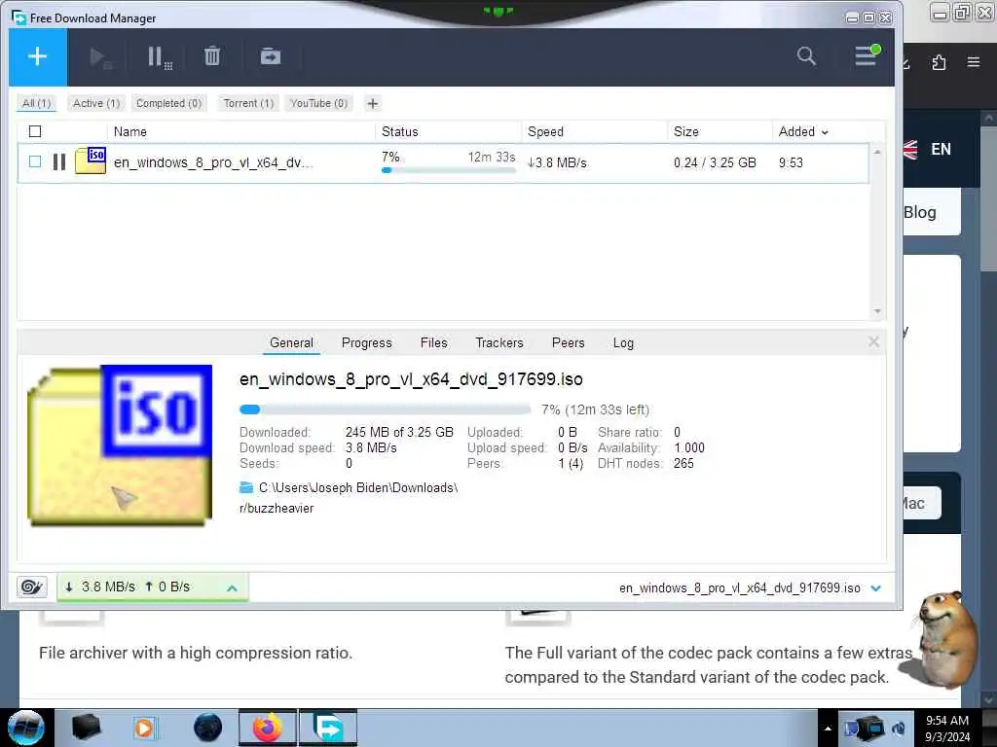Expand the speed panel chevron
This screenshot has height=747, width=997.
(x=232, y=587)
